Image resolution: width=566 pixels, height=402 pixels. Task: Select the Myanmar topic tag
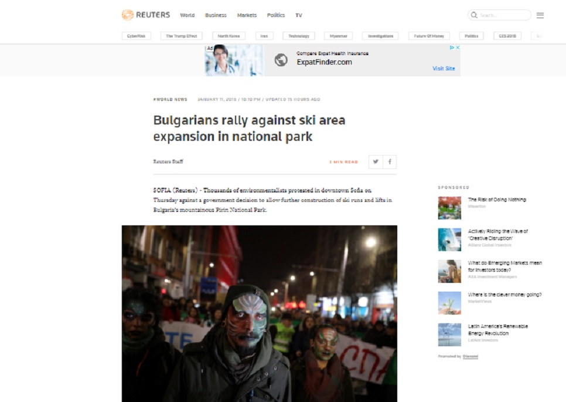click(x=338, y=36)
